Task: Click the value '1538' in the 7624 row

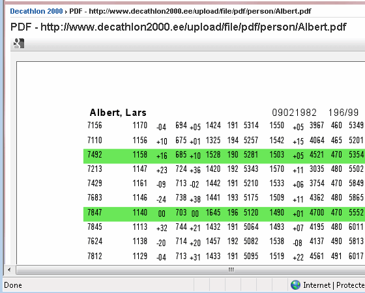Action: (x=277, y=241)
